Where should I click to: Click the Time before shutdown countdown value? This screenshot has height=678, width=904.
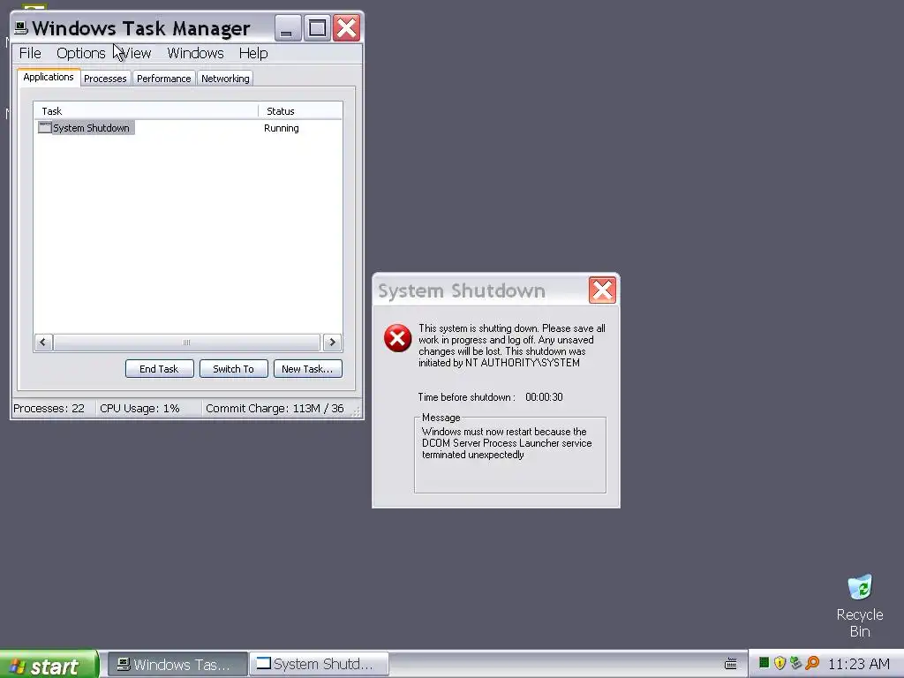tap(544, 397)
